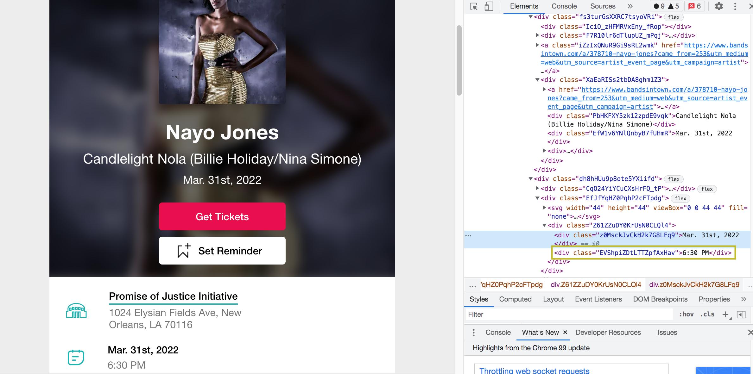Screen dimensions: 753x374
Task: Click the flex badge on fs3turGsXXRC7tsyoVRi
Action: (x=674, y=17)
